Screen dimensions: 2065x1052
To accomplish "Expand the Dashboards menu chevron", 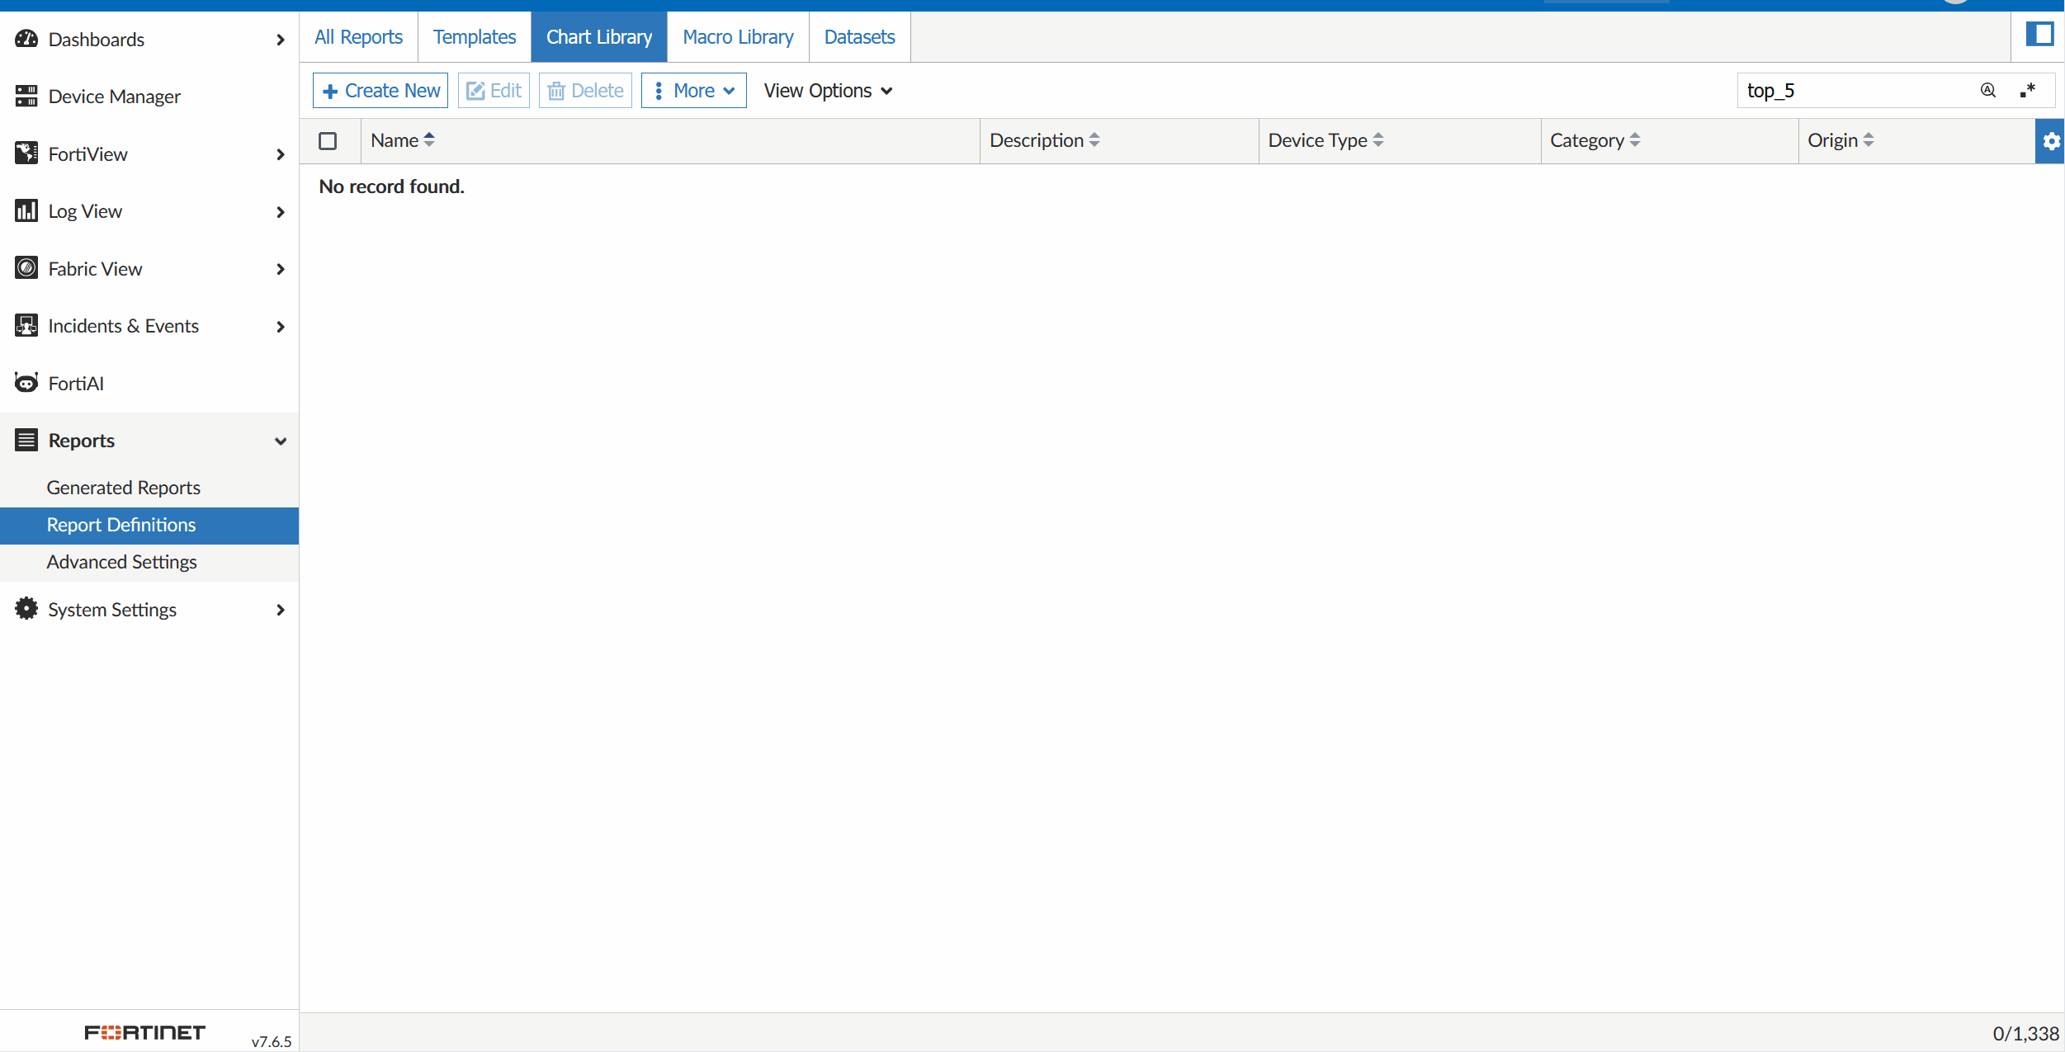I will [x=281, y=40].
